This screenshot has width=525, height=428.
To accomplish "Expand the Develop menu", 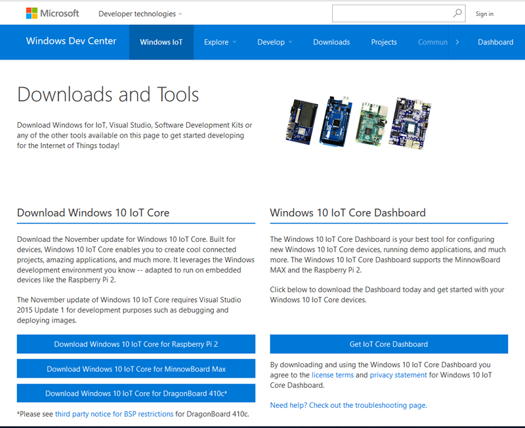I will point(274,42).
